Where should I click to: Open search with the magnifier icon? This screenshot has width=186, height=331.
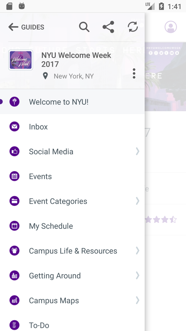(84, 27)
